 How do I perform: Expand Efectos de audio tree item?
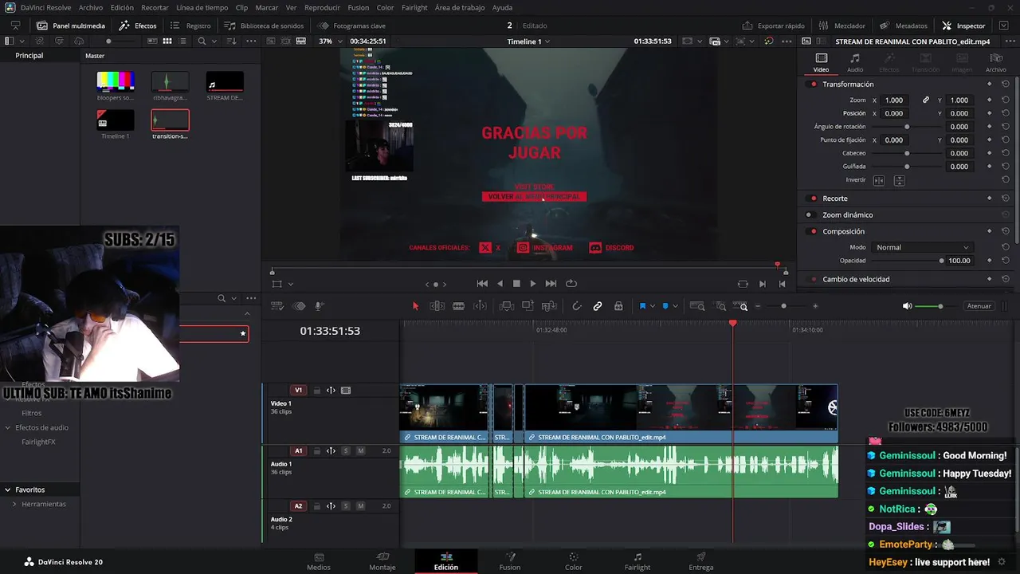pyautogui.click(x=8, y=427)
